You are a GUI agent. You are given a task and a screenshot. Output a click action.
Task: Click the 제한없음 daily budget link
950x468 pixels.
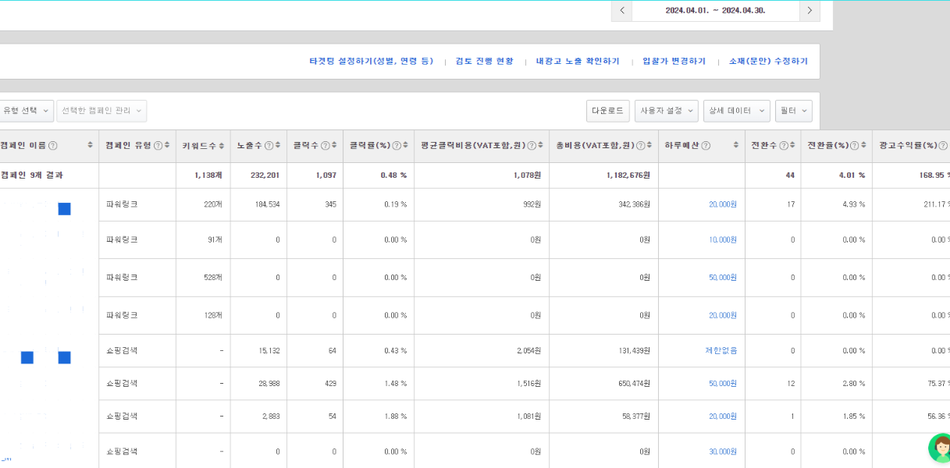click(721, 350)
